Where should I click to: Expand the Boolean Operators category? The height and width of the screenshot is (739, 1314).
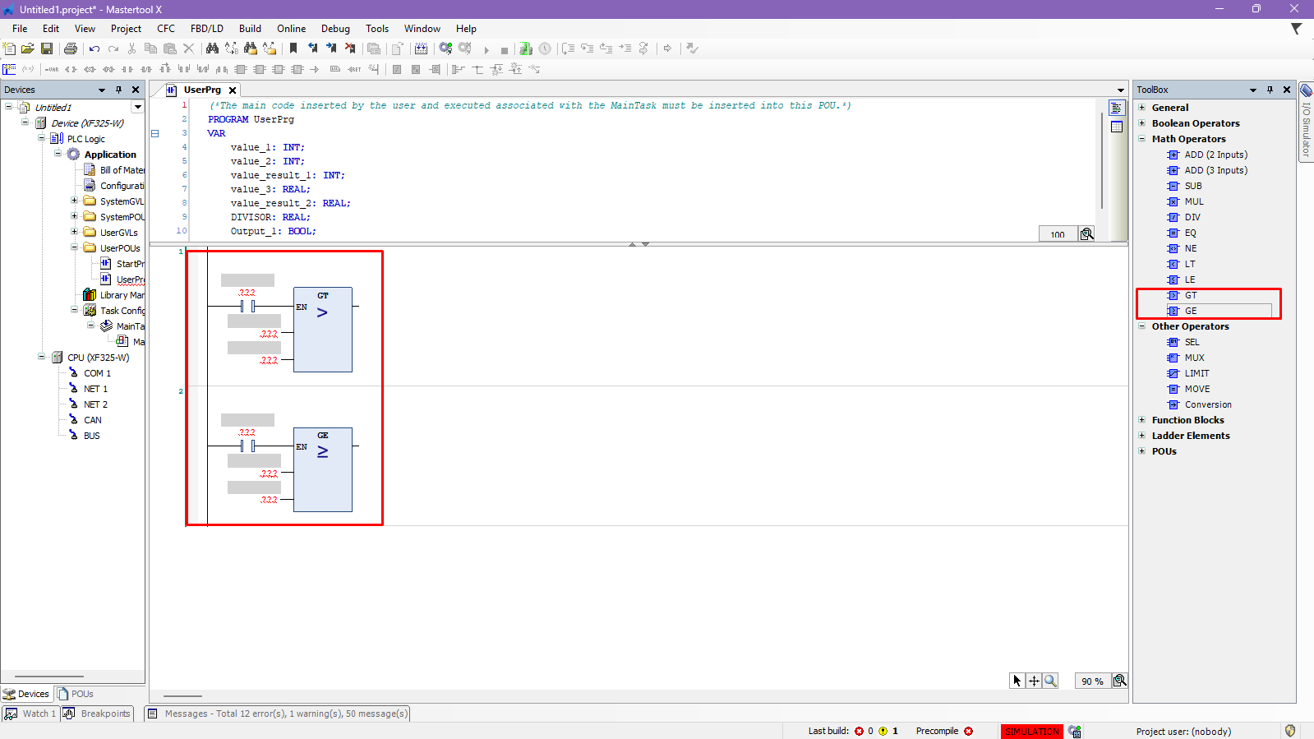[x=1141, y=123]
